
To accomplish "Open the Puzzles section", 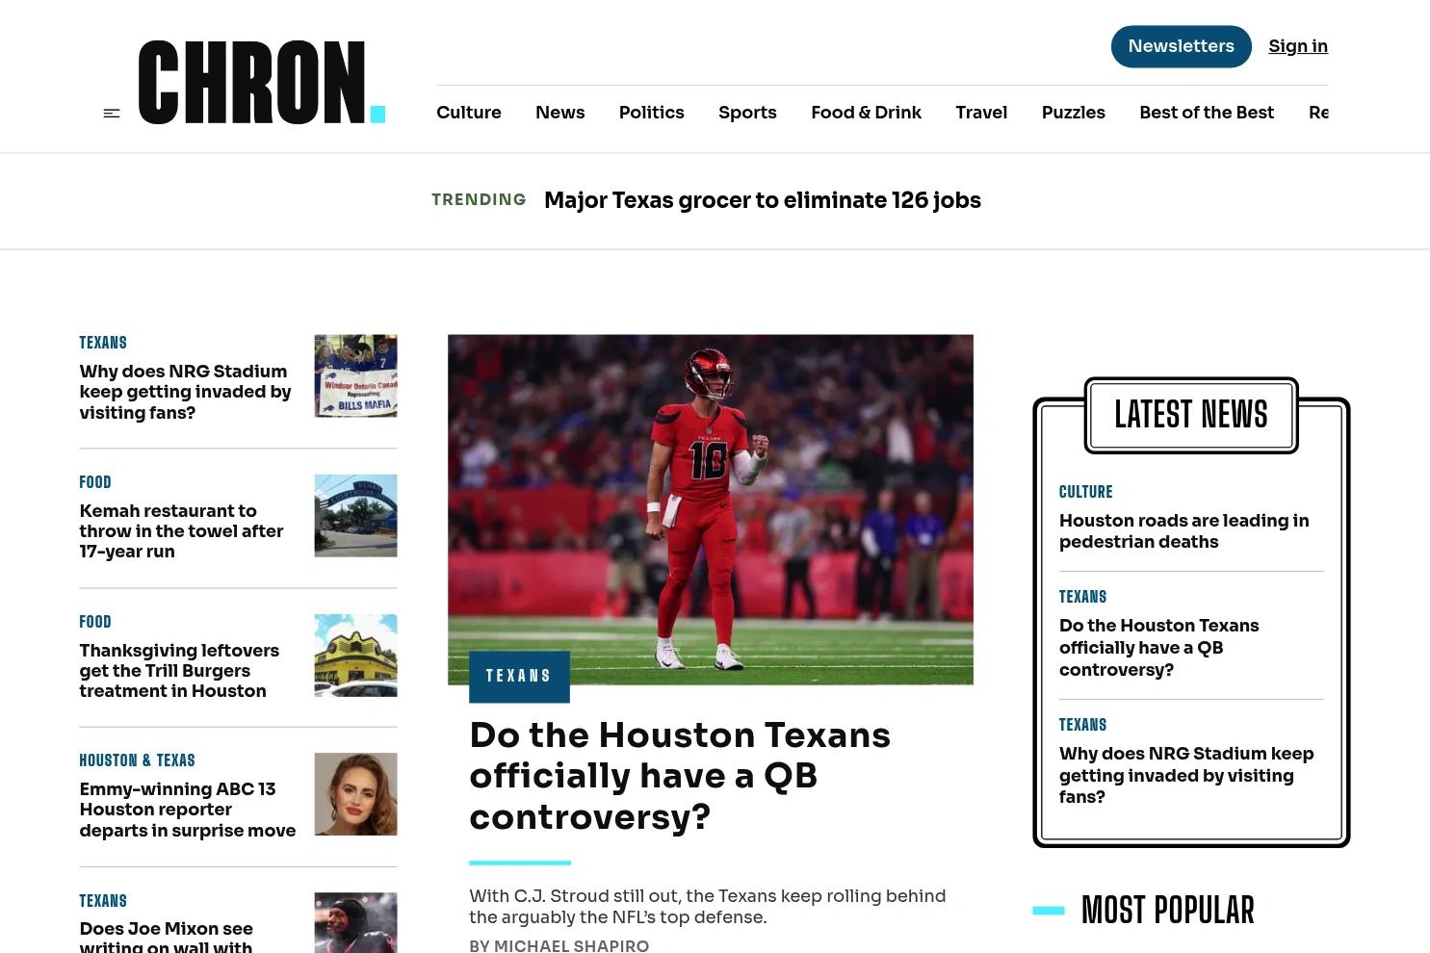I will (x=1074, y=113).
